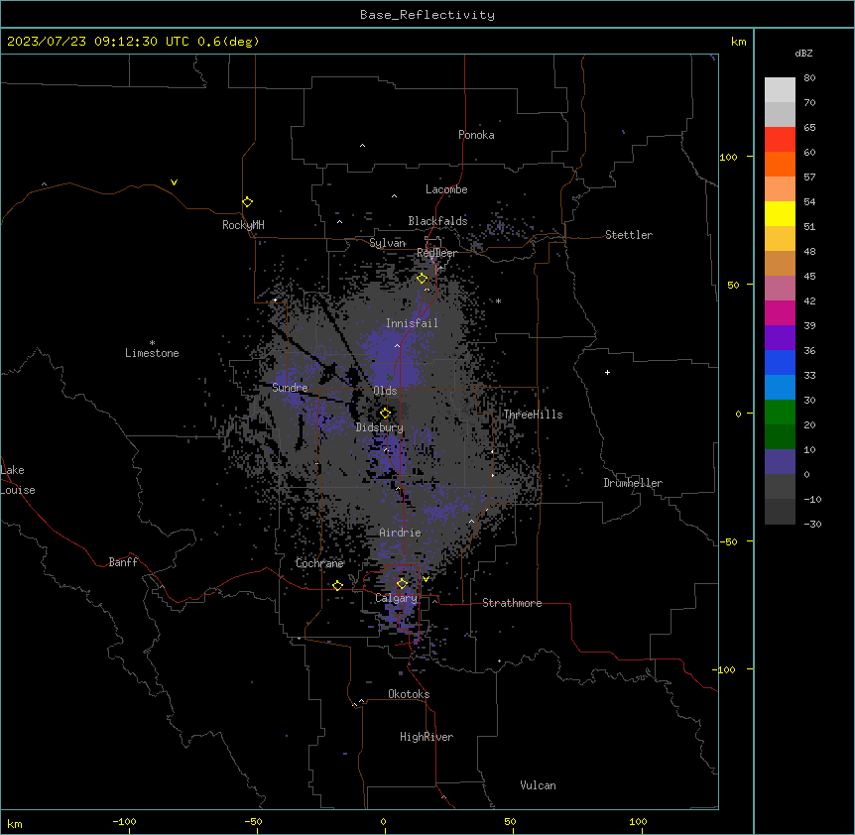Screen dimensions: 855x835
Task: Click the km unit label in the bottom-left corner
Action: 15,823
